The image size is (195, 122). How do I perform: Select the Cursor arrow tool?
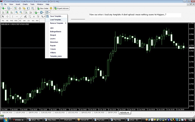(3, 17)
